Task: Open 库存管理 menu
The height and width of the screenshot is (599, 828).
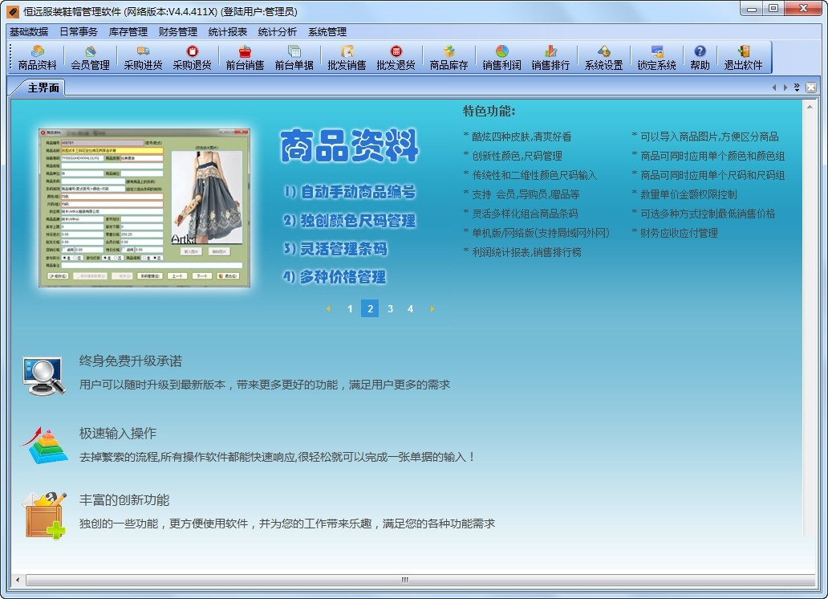Action: (128, 32)
